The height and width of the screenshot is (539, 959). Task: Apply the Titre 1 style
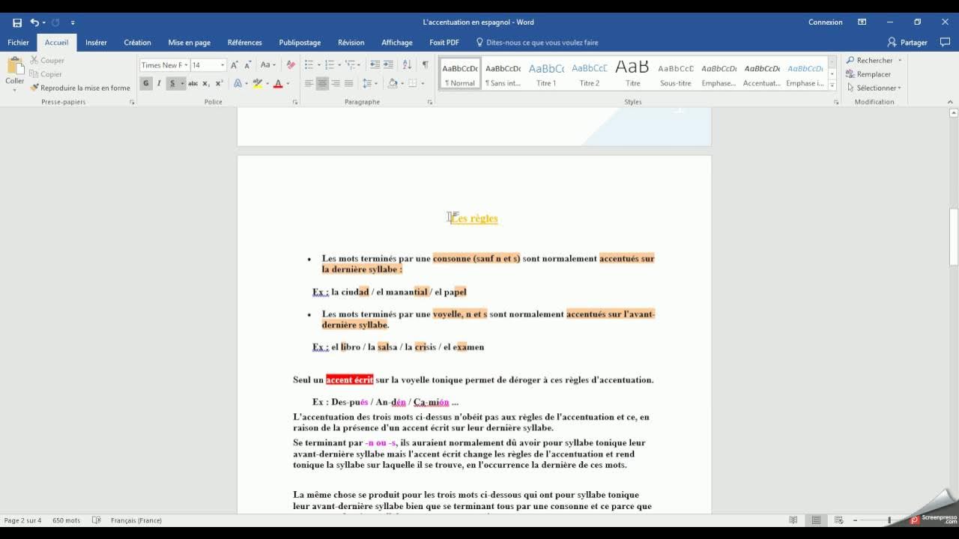pos(546,73)
